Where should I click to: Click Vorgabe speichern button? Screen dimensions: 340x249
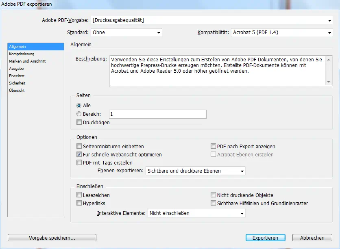click(x=52, y=238)
